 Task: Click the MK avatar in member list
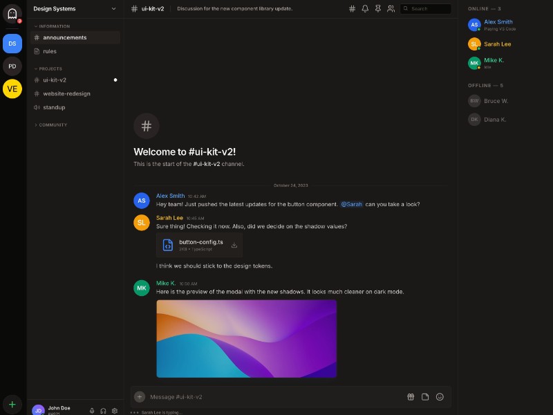[474, 63]
